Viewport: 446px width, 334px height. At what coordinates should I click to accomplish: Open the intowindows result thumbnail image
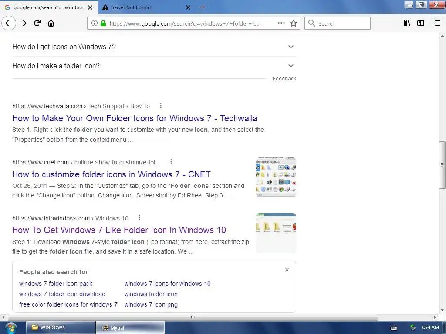276,233
